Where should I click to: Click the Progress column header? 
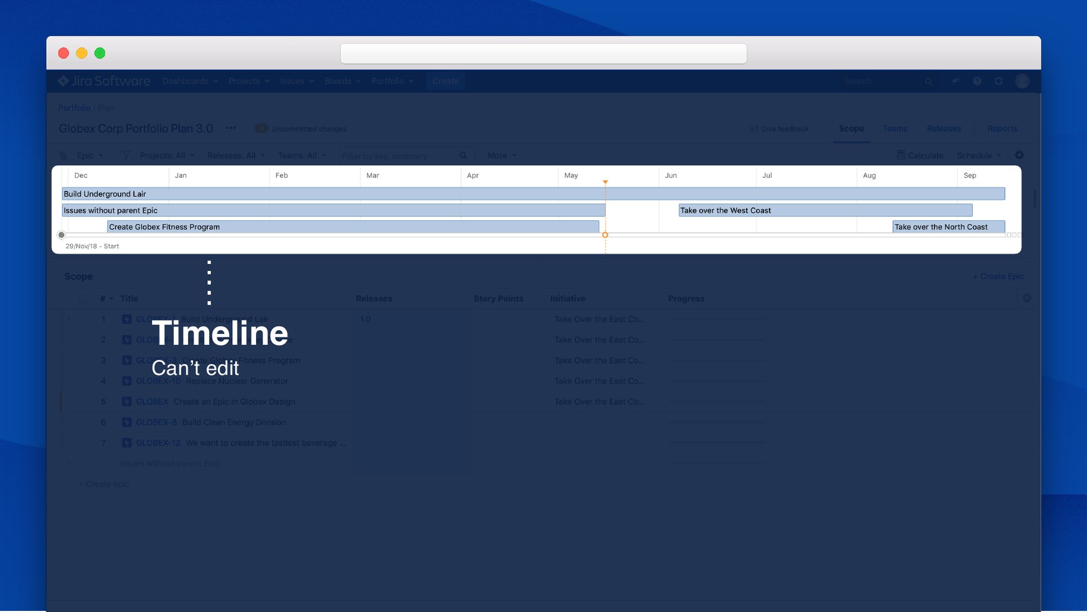(686, 299)
